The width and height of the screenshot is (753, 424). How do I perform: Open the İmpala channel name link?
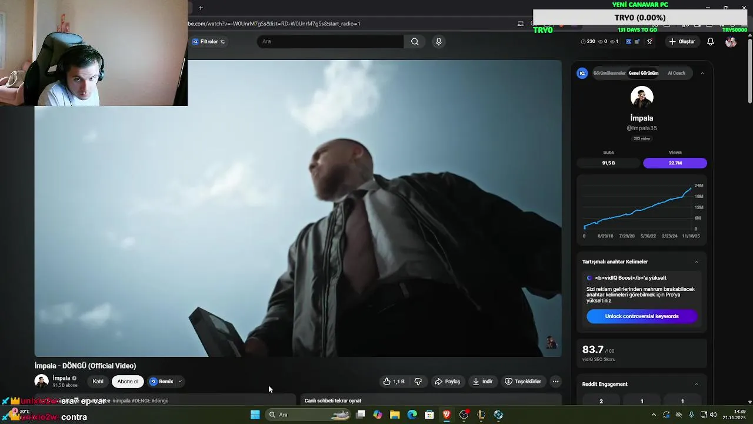pos(61,378)
